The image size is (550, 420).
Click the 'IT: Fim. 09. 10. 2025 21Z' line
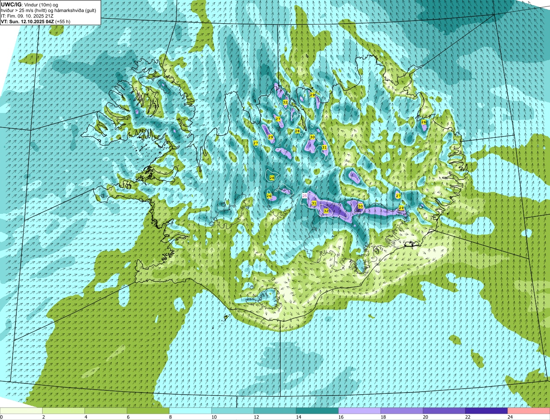tap(27, 16)
